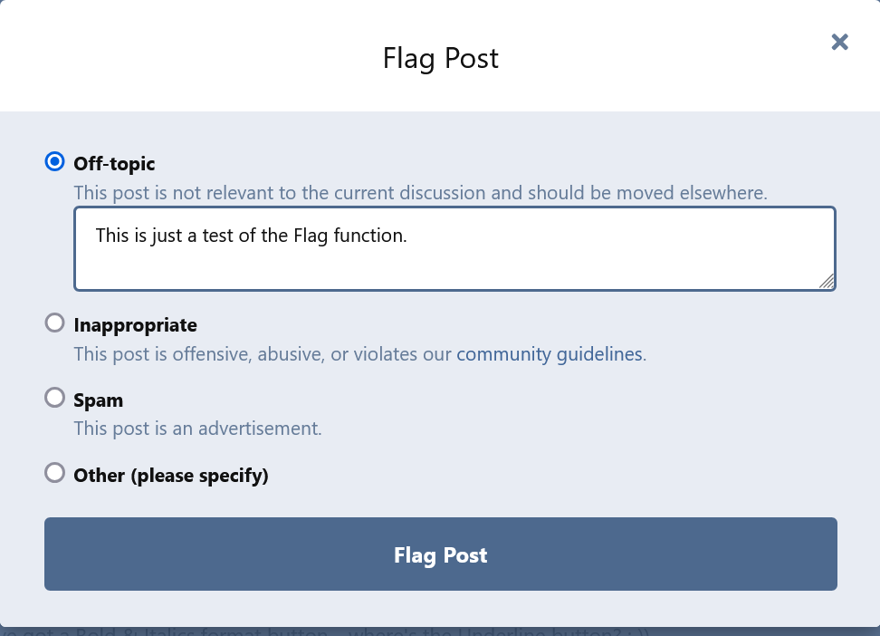880x636 pixels.
Task: Click 'This post is an advertisement' text
Action: 197,429
